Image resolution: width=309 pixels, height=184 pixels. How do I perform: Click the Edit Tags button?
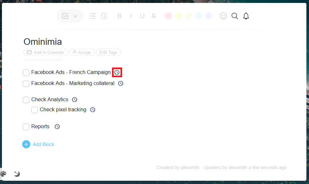108,52
